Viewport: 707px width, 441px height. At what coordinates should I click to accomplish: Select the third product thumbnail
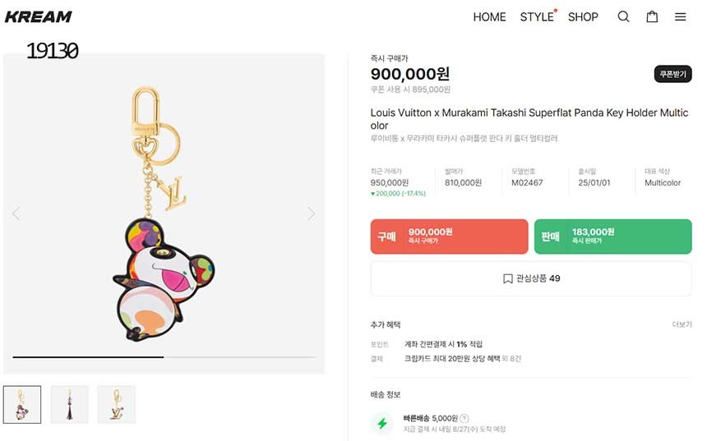click(116, 404)
